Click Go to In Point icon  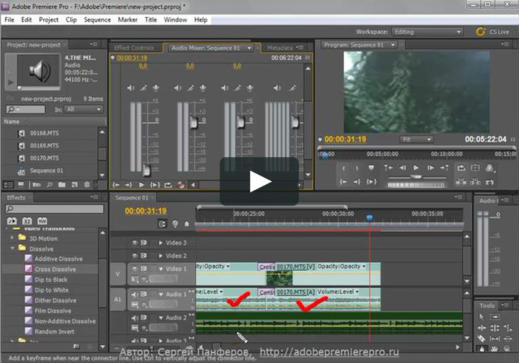coord(343,182)
